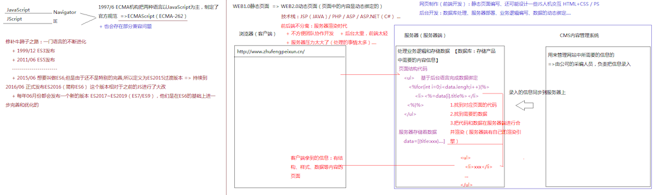The width and height of the screenshot is (654, 195).
Task: Click the 'WEB1.0静态页面' text
Action: tap(250, 6)
